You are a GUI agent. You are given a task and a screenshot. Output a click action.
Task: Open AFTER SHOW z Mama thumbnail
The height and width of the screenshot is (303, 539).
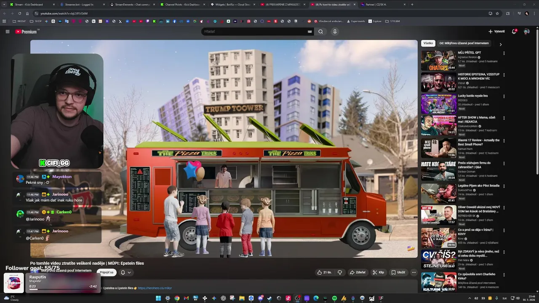pyautogui.click(x=438, y=125)
